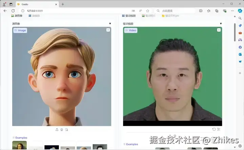Screen dimensions: 244x150
Task: Collapse the 驱动视频 panel with its arrow
Action: click(221, 23)
